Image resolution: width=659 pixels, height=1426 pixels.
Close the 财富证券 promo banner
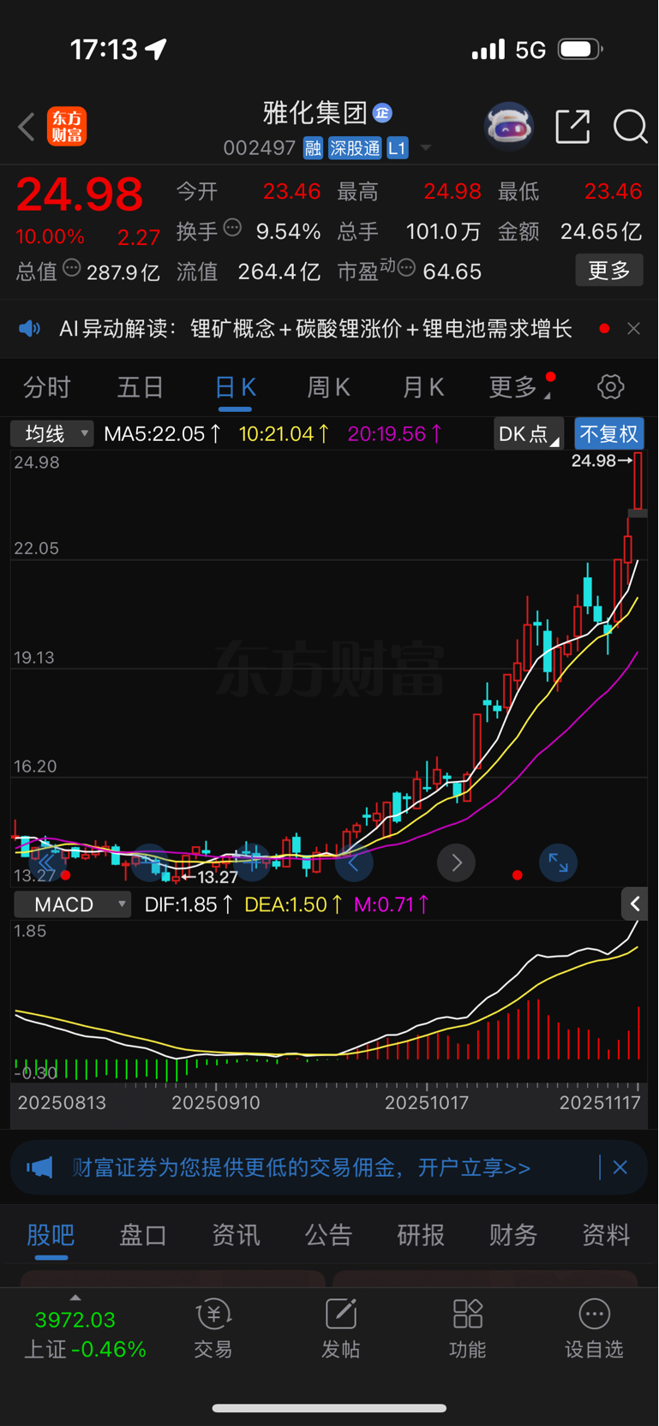[x=620, y=1167]
